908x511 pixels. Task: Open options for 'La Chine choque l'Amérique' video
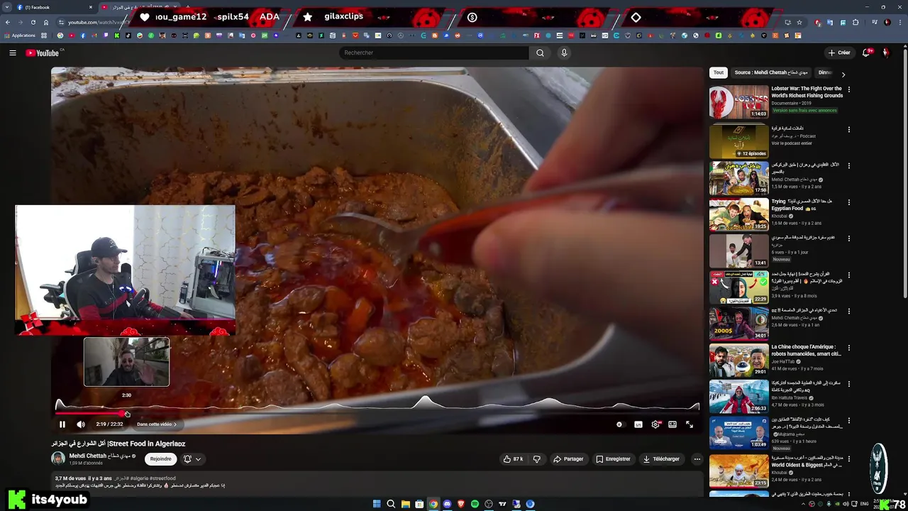click(x=849, y=348)
